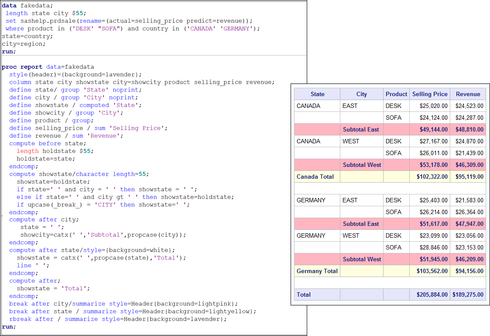Click the Selling Price column header

coord(430,94)
